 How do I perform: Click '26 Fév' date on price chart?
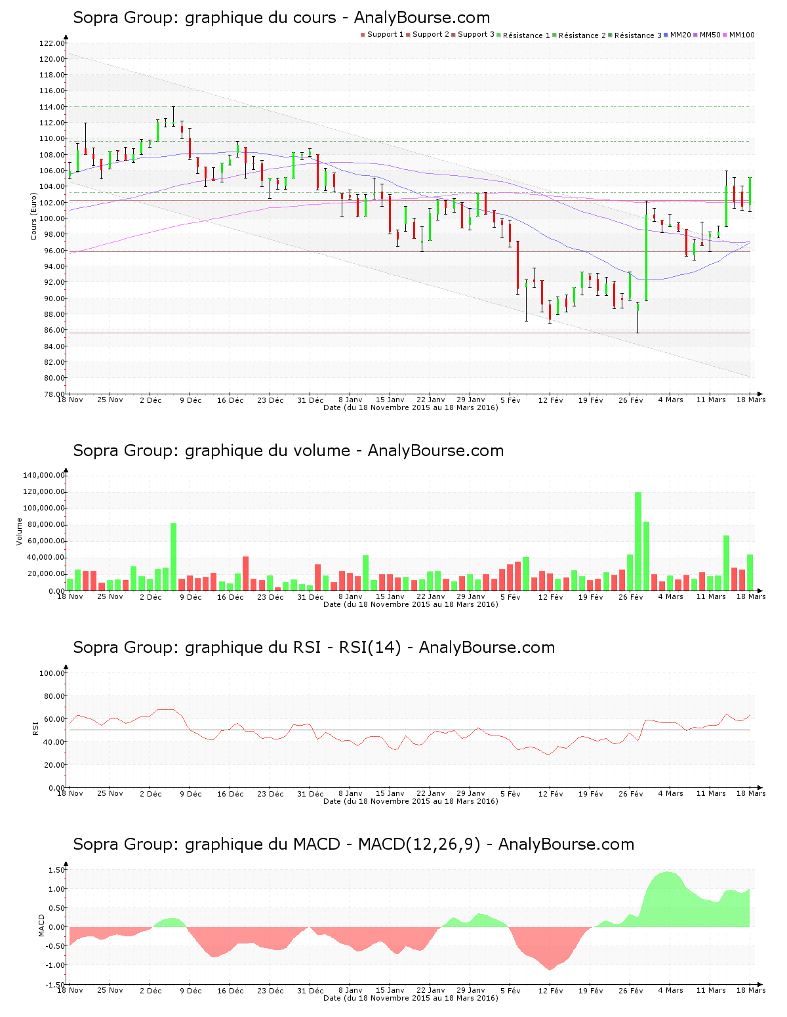pos(631,400)
